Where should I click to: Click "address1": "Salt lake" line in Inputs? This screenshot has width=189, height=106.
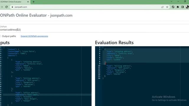click(27, 95)
